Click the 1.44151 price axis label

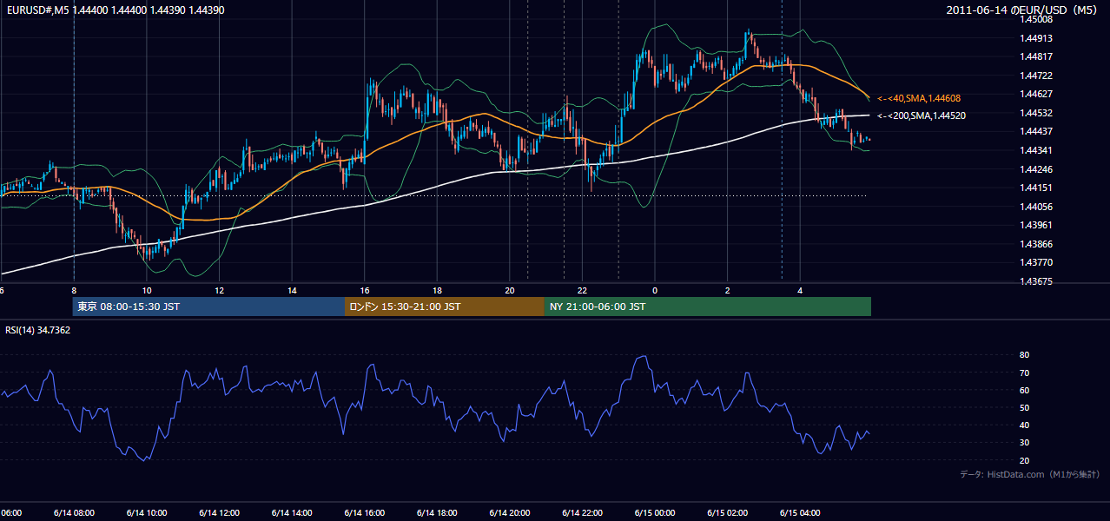pyautogui.click(x=1036, y=188)
